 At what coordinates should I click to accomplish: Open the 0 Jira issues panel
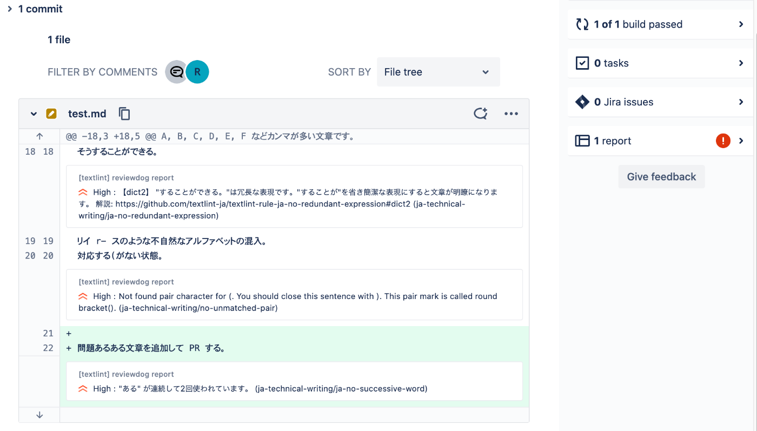click(x=660, y=102)
